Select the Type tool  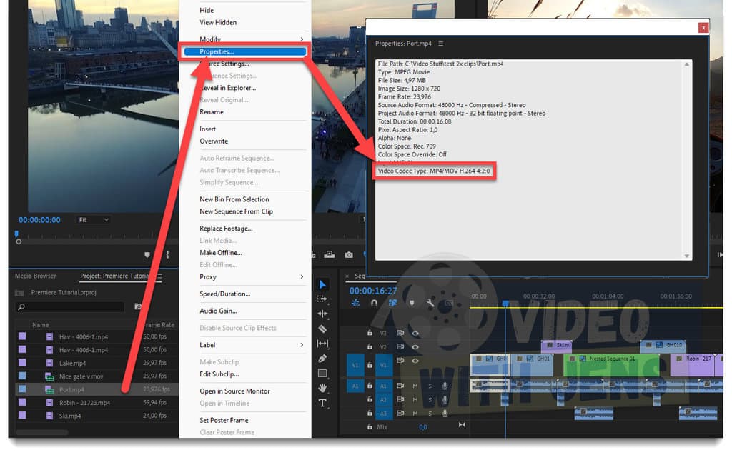coord(322,403)
